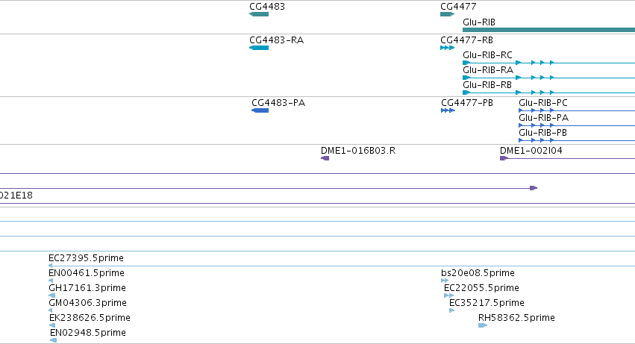Select the partially visible 021E18 clone label
This screenshot has width=635, height=344.
point(16,196)
